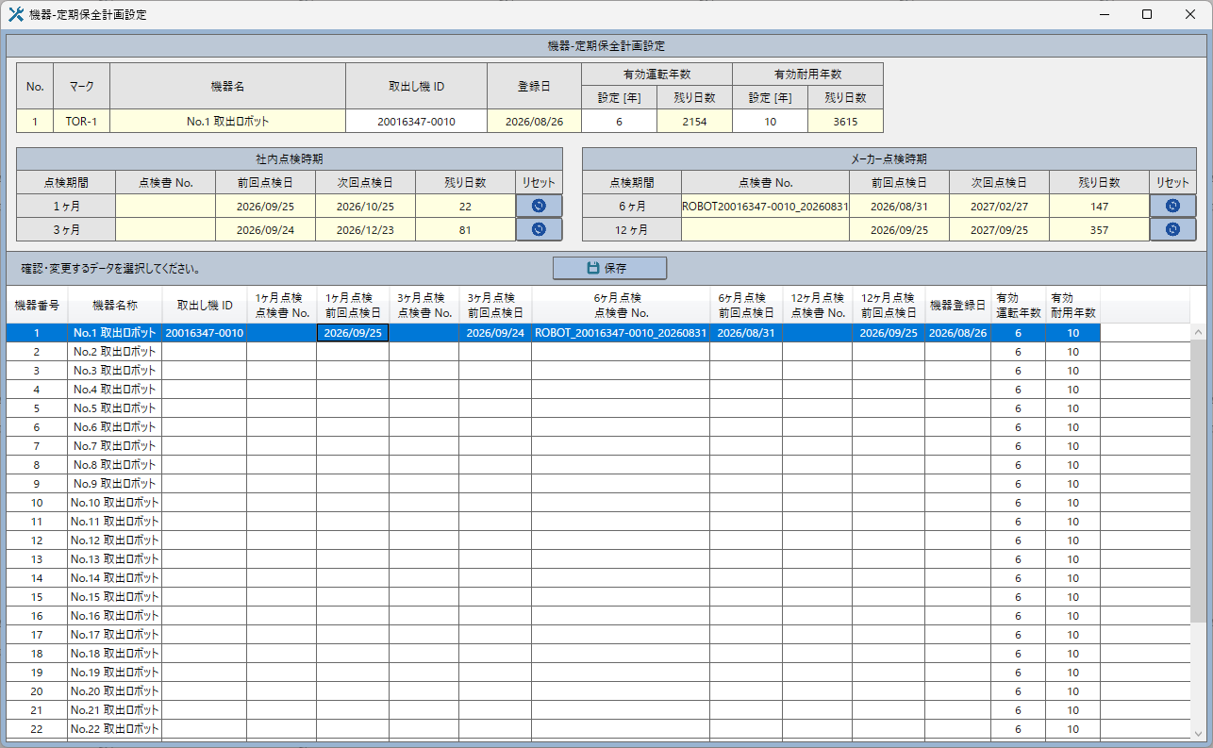The image size is (1213, 748).
Task: Click the 機器名称 column header
Action: tap(115, 306)
